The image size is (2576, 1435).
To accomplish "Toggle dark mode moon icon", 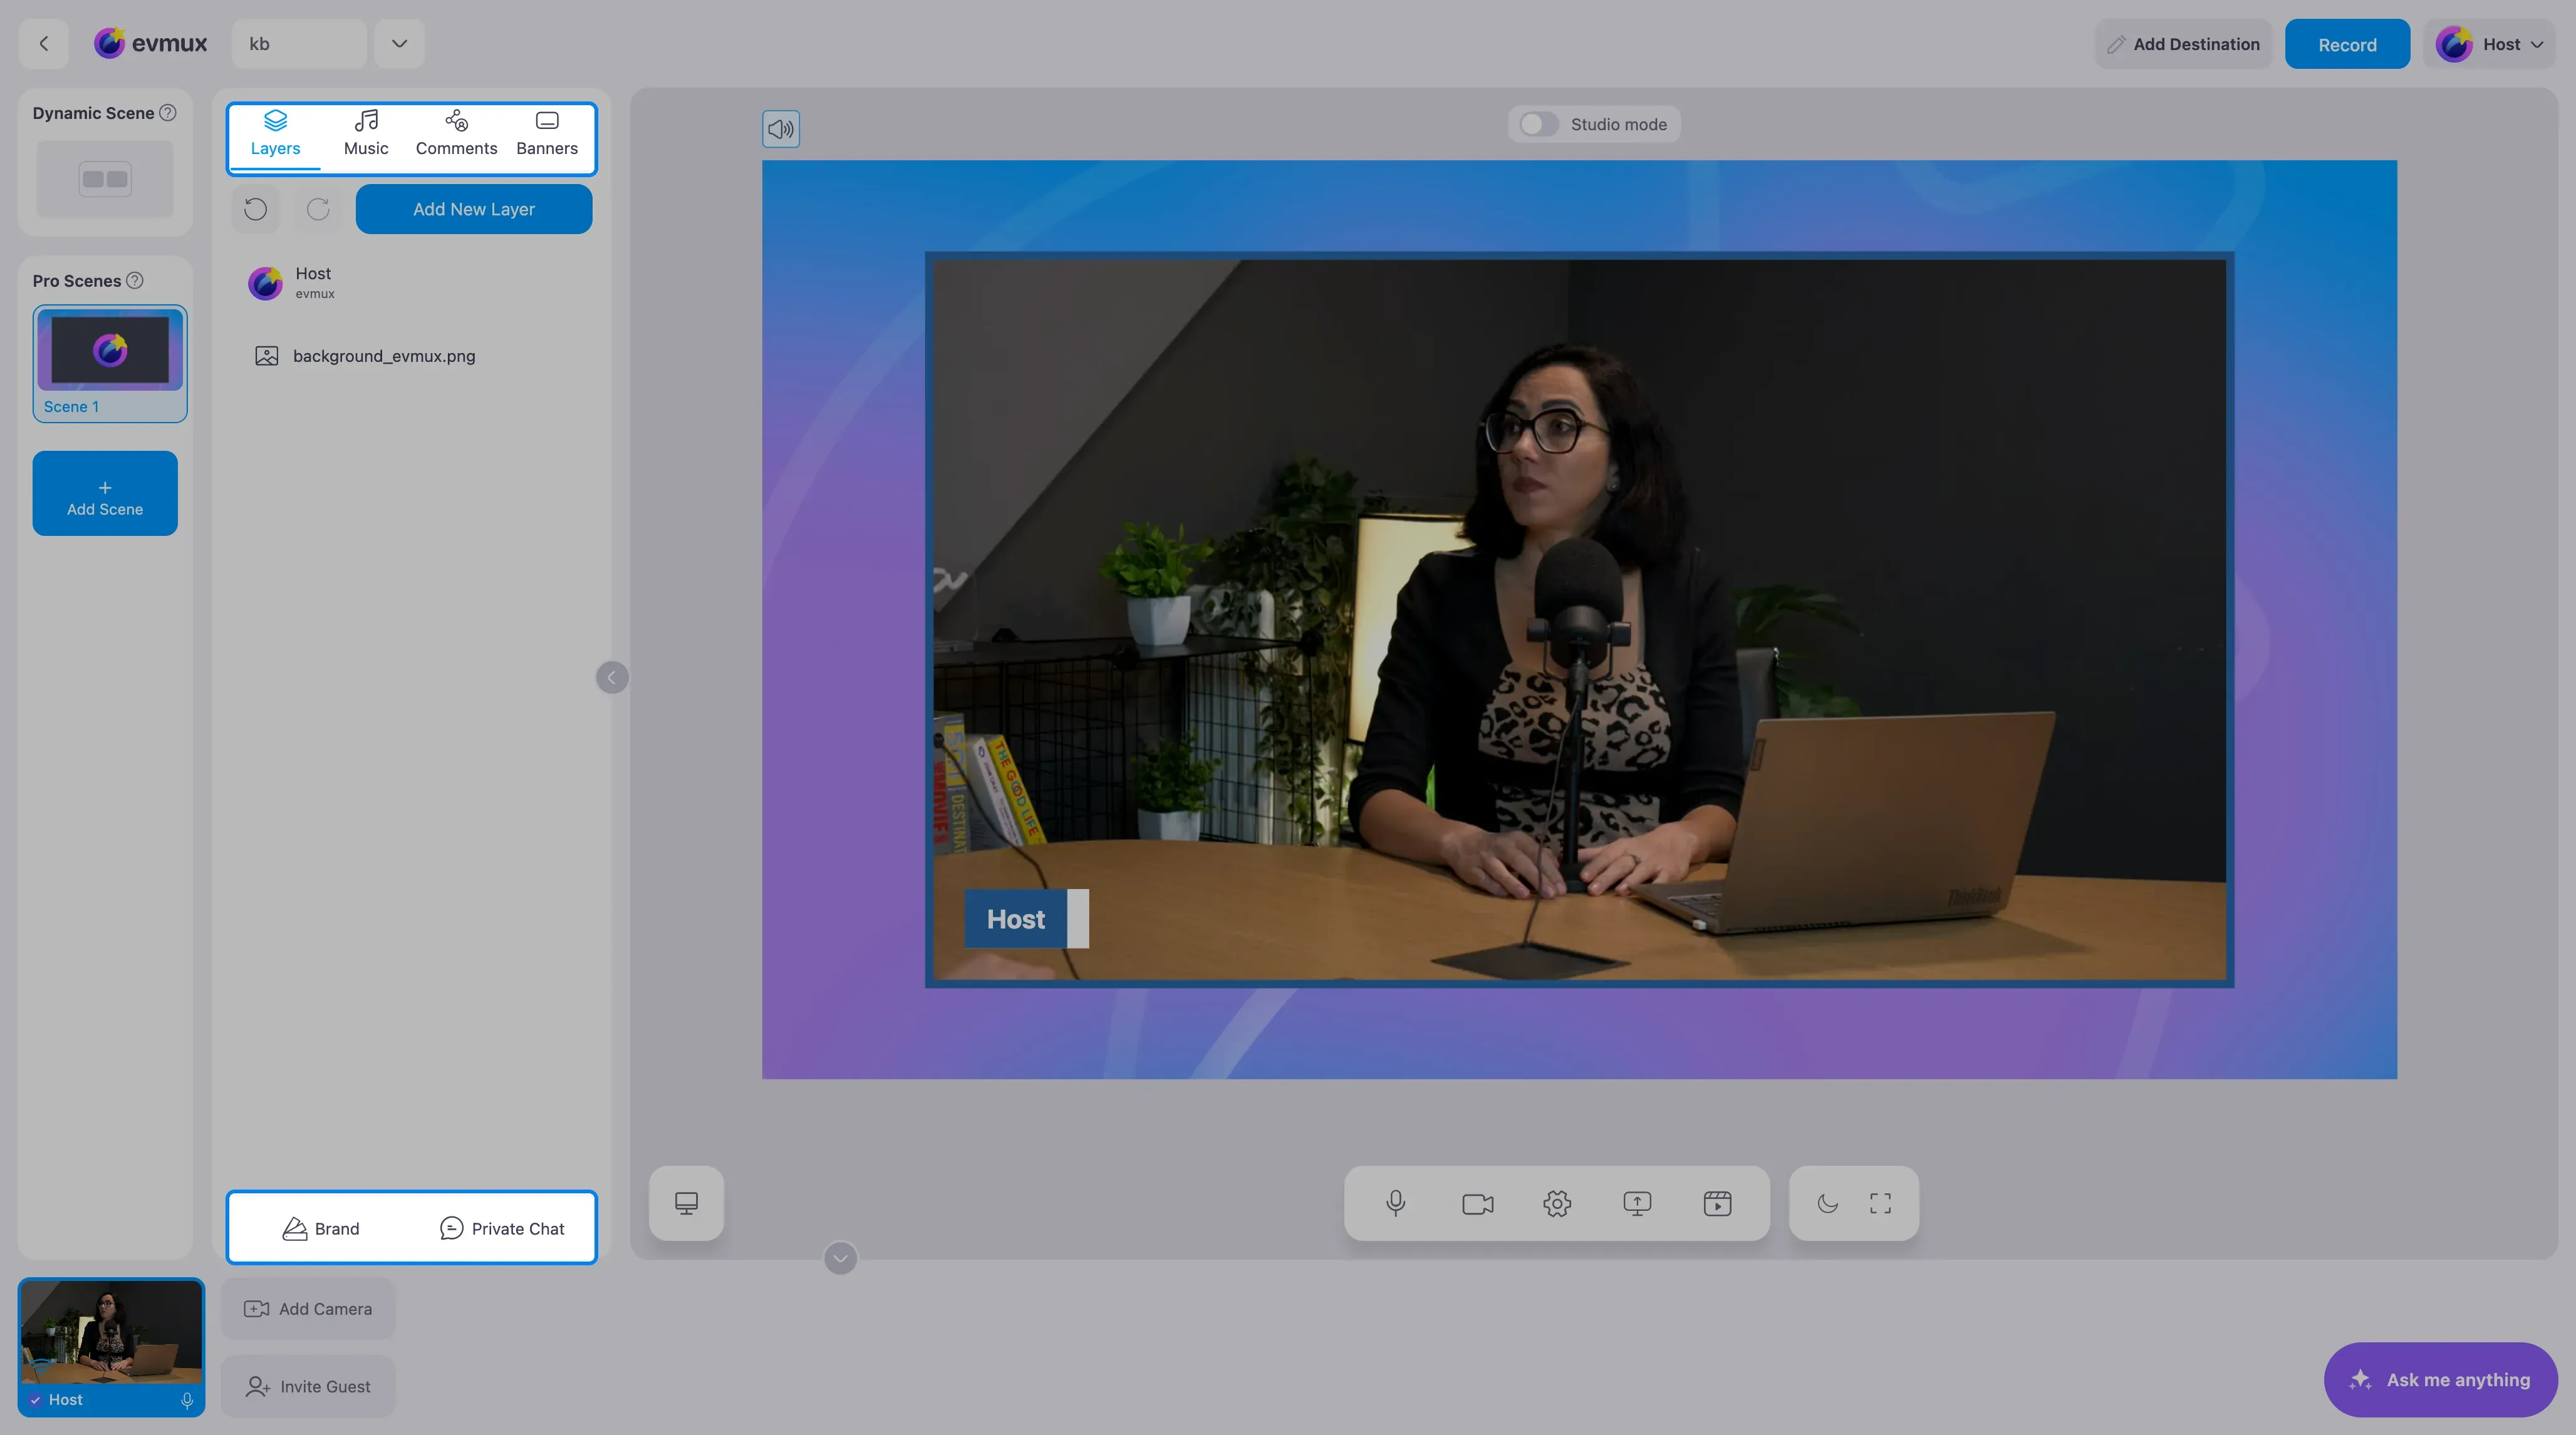I will click(x=1828, y=1203).
